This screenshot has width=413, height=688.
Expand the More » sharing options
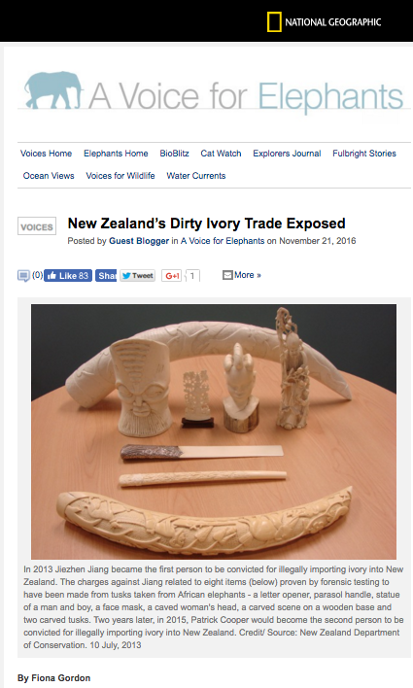point(248,275)
